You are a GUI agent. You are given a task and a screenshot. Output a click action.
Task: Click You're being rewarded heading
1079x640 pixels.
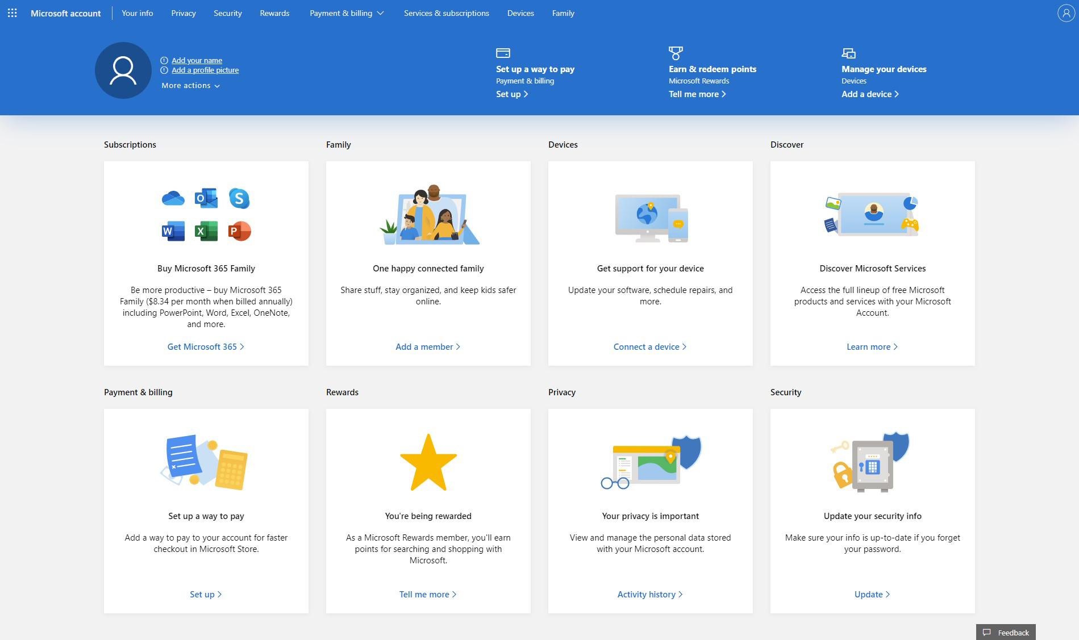click(428, 516)
